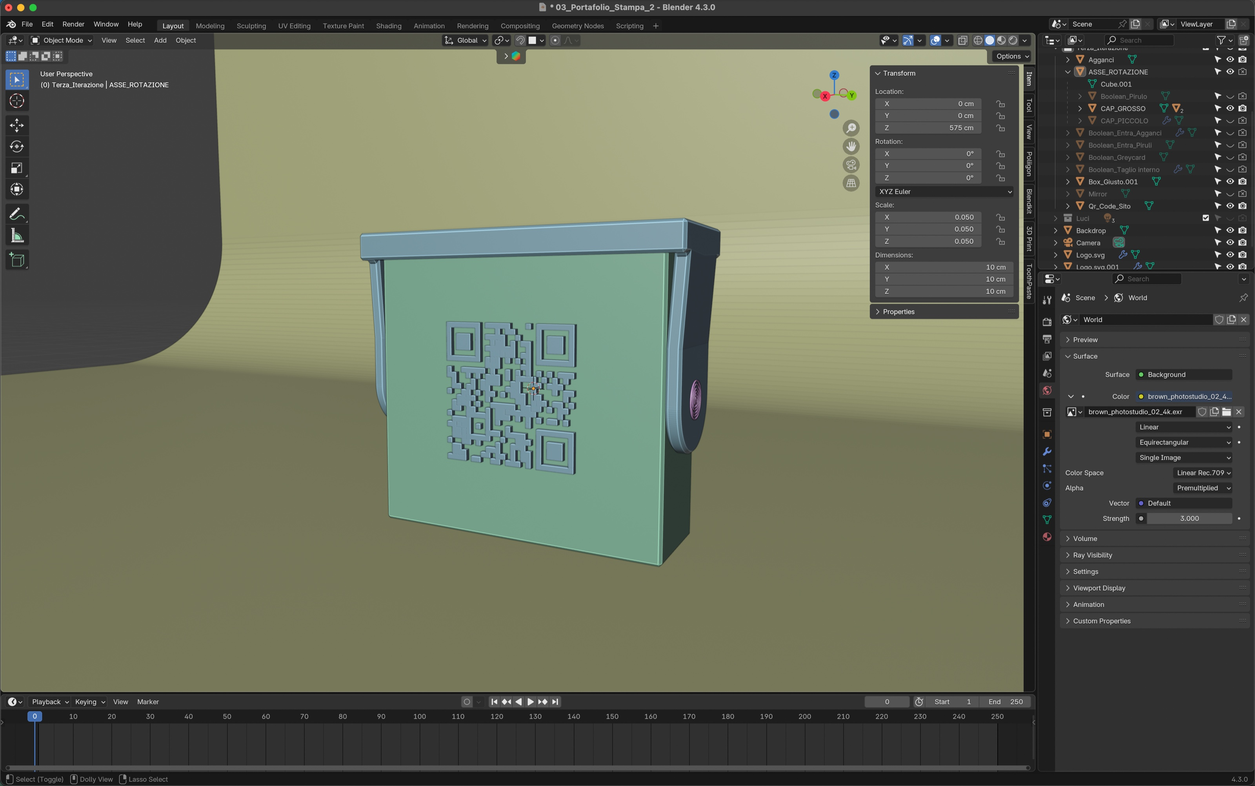Toggle the Luci collection checkbox

[x=1206, y=218]
